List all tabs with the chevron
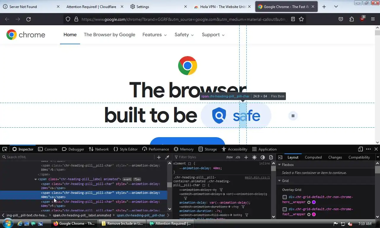 (336, 7)
